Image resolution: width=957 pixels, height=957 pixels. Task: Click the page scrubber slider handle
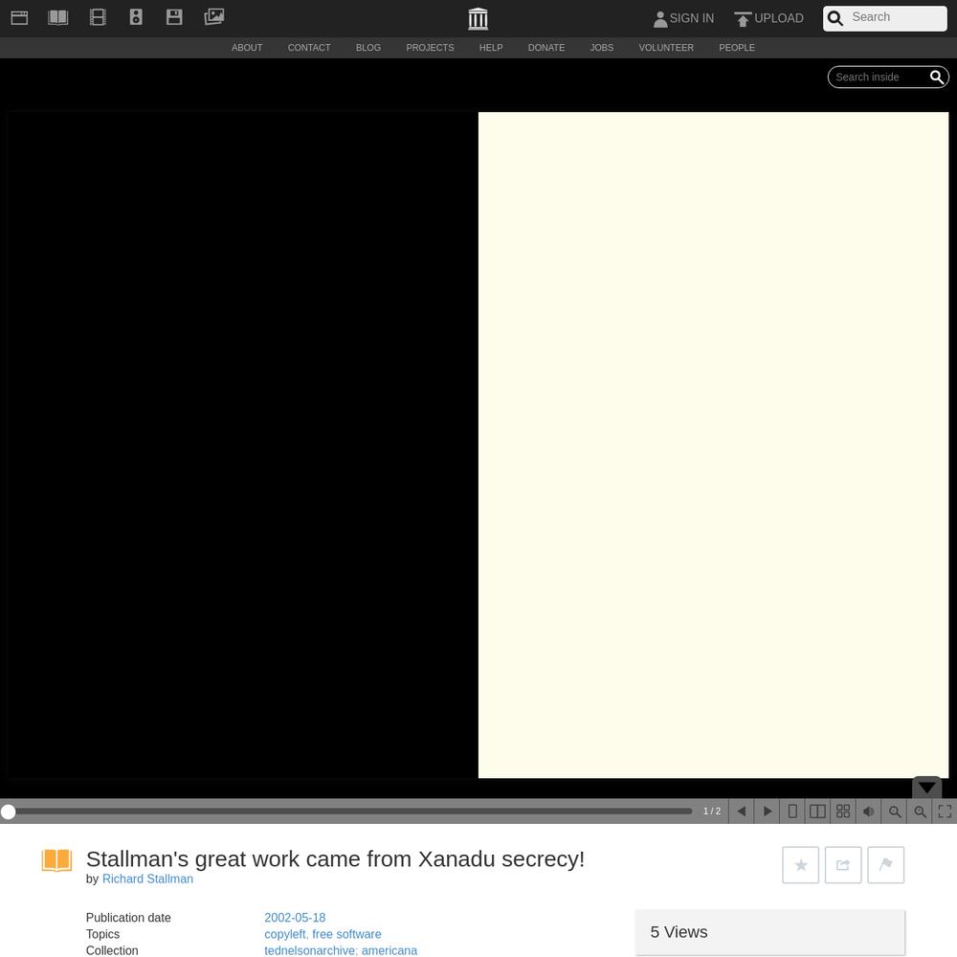[x=9, y=812]
